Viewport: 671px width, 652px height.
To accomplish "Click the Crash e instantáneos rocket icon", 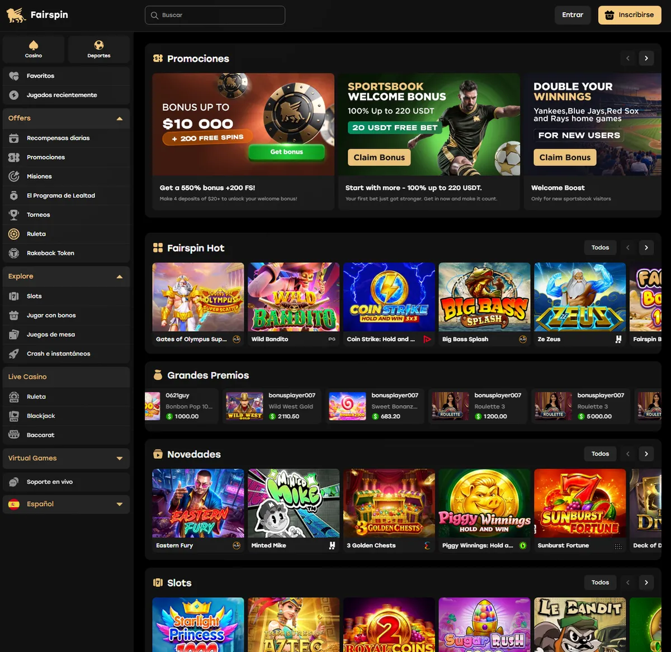I will [x=14, y=354].
